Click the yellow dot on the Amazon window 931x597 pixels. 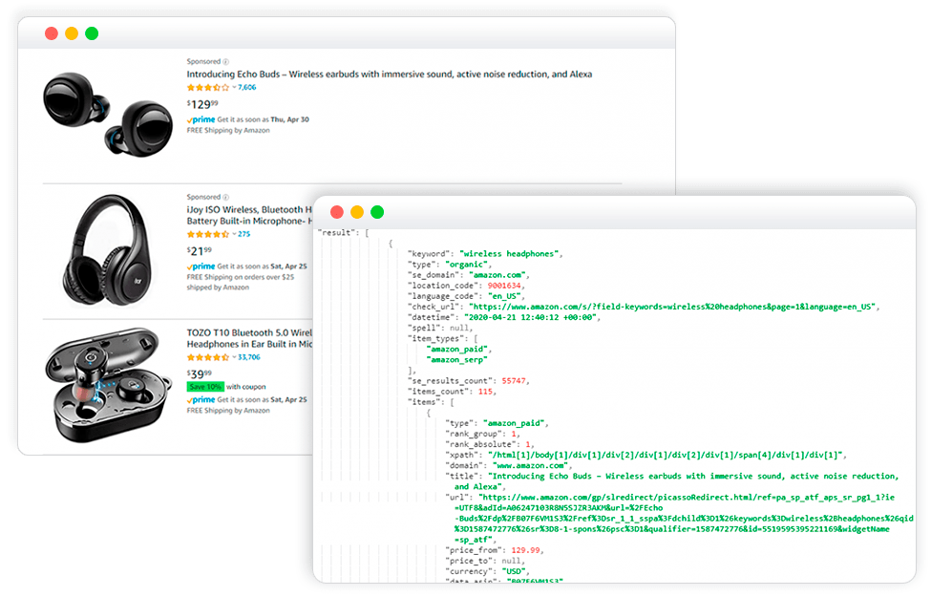pyautogui.click(x=72, y=33)
